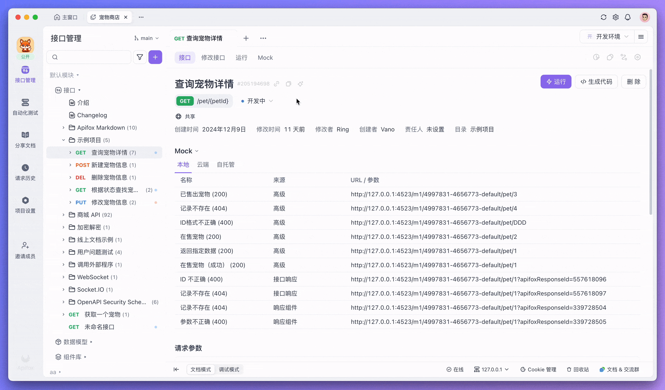The width and height of the screenshot is (665, 390).
Task: Click the 删除 button
Action: [x=634, y=82]
